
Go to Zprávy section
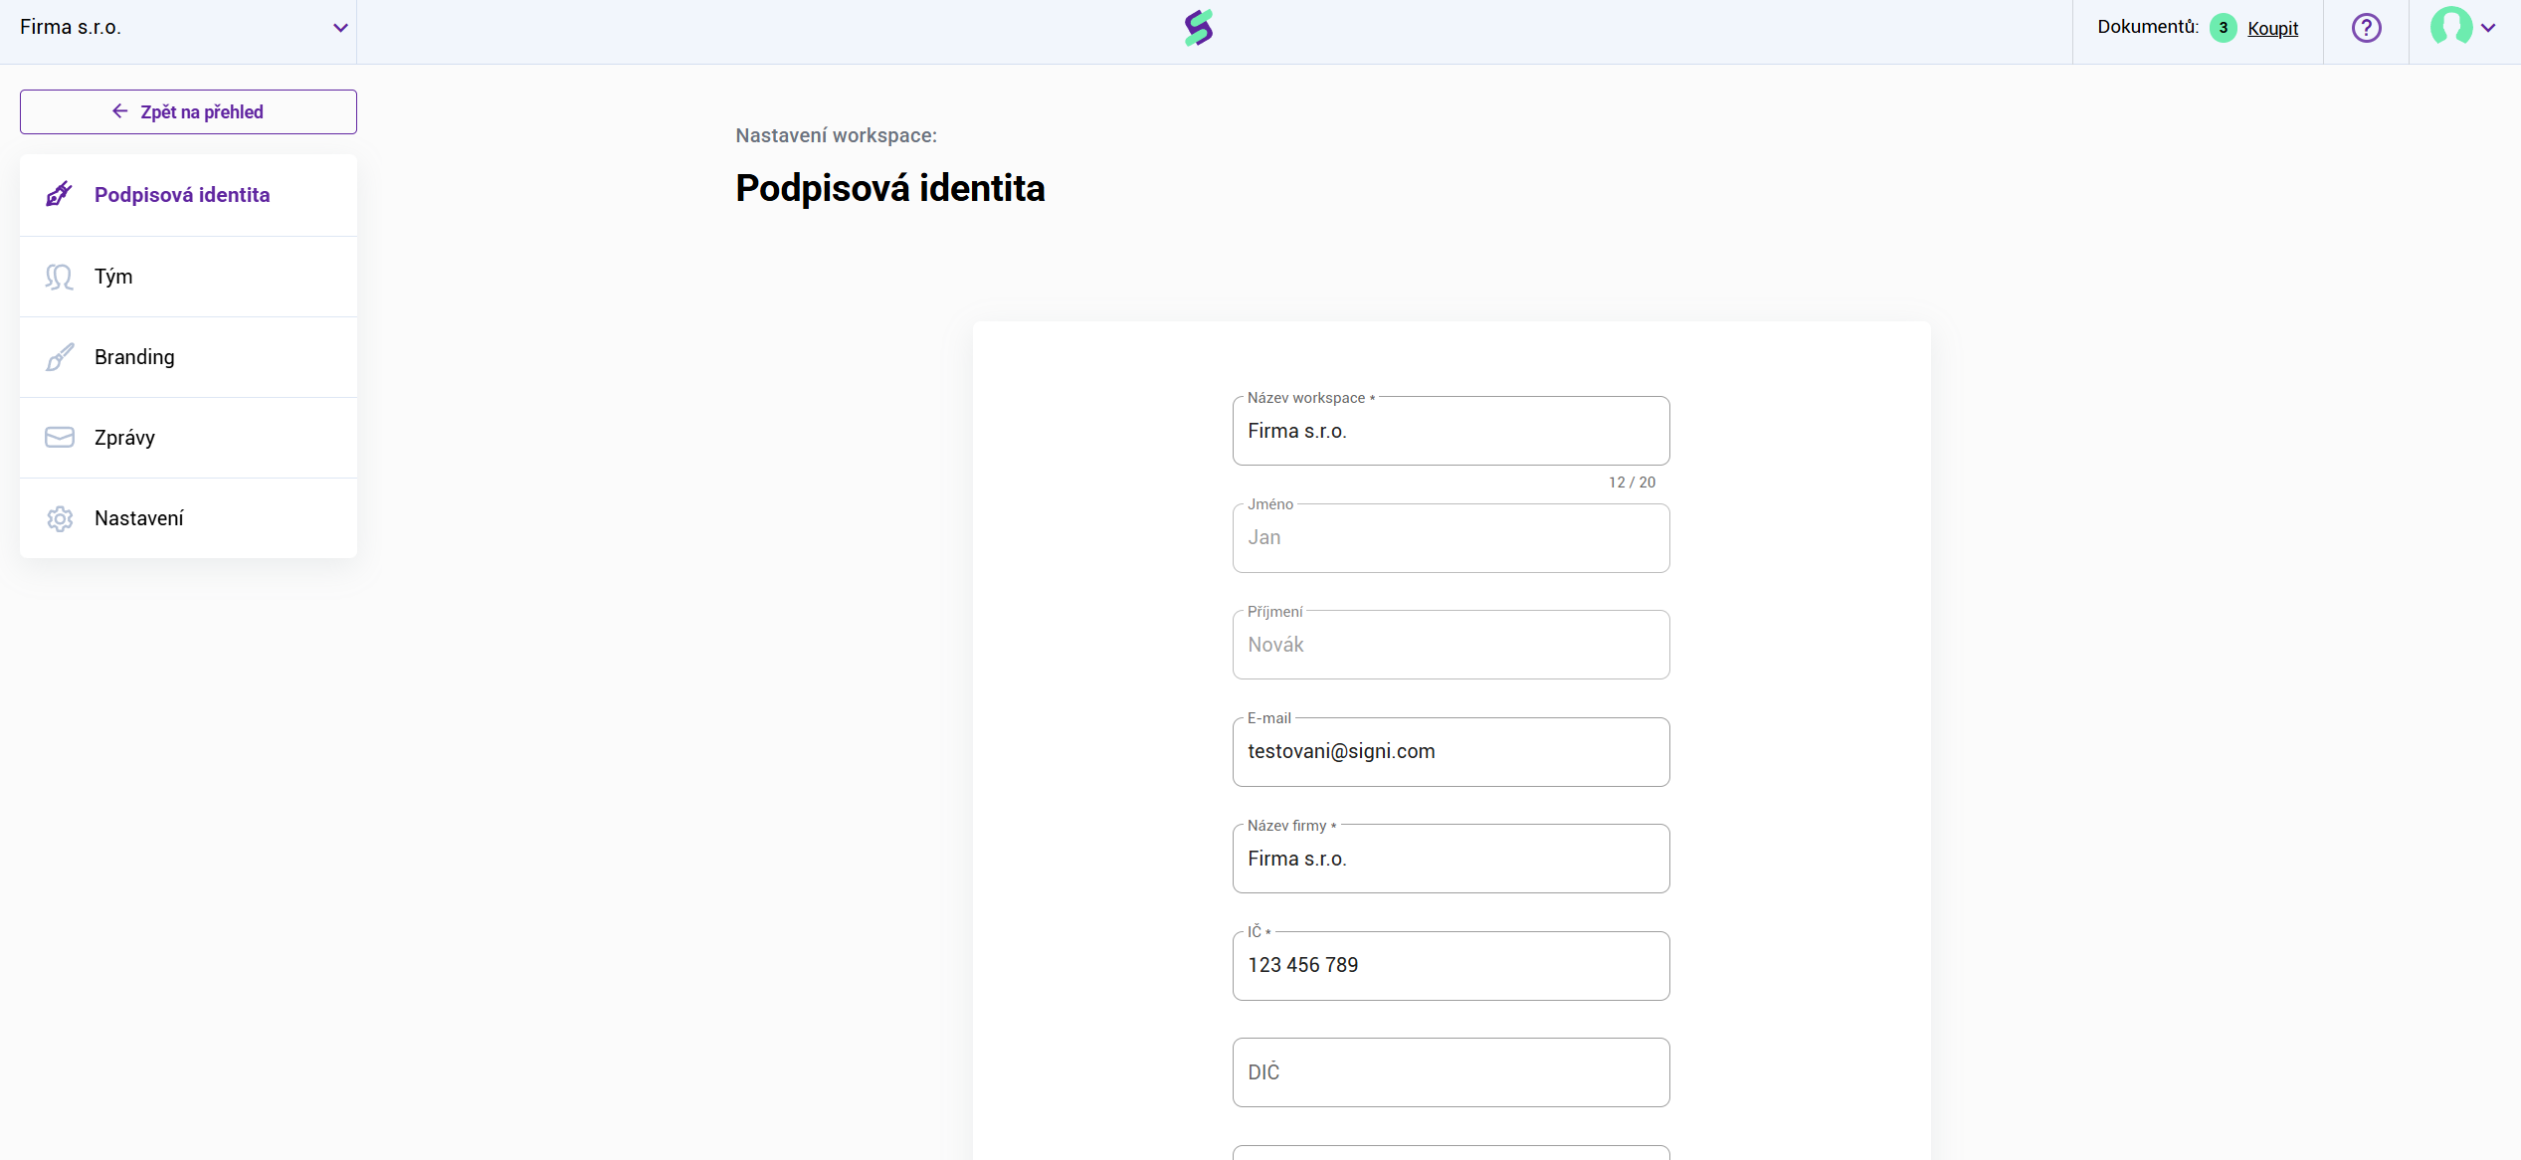tap(124, 438)
